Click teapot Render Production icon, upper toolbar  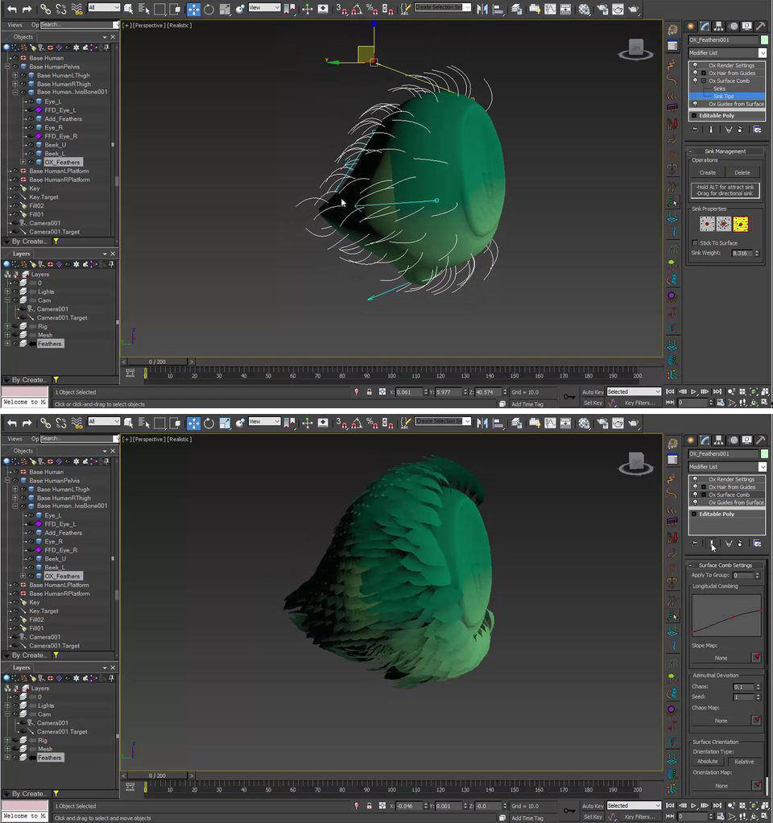(x=634, y=9)
